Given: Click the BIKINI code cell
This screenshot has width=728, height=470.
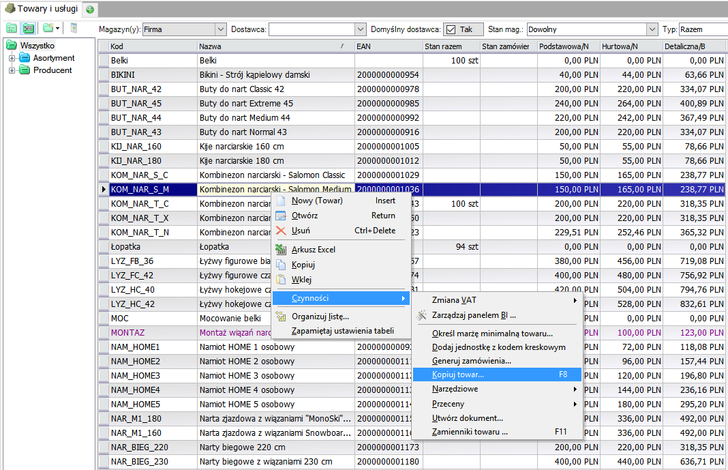Looking at the screenshot, I should (153, 75).
